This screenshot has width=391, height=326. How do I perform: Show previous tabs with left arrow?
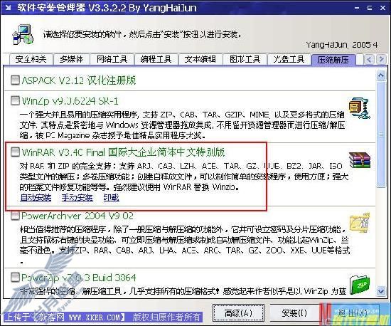pos(369,59)
